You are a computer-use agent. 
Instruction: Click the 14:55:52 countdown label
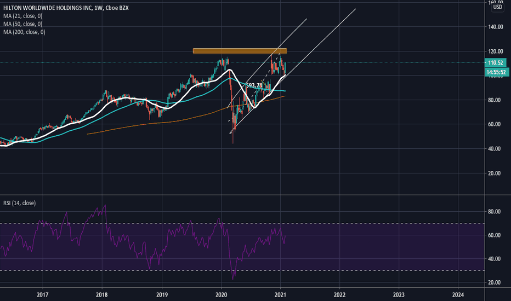497,72
